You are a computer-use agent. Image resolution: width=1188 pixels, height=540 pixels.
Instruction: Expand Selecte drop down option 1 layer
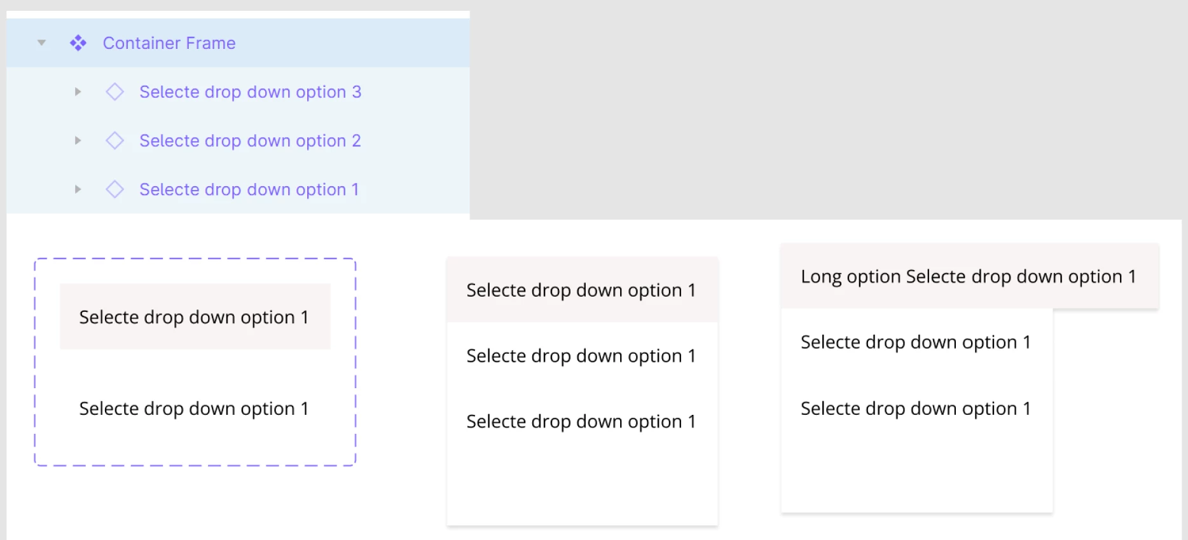pyautogui.click(x=78, y=189)
